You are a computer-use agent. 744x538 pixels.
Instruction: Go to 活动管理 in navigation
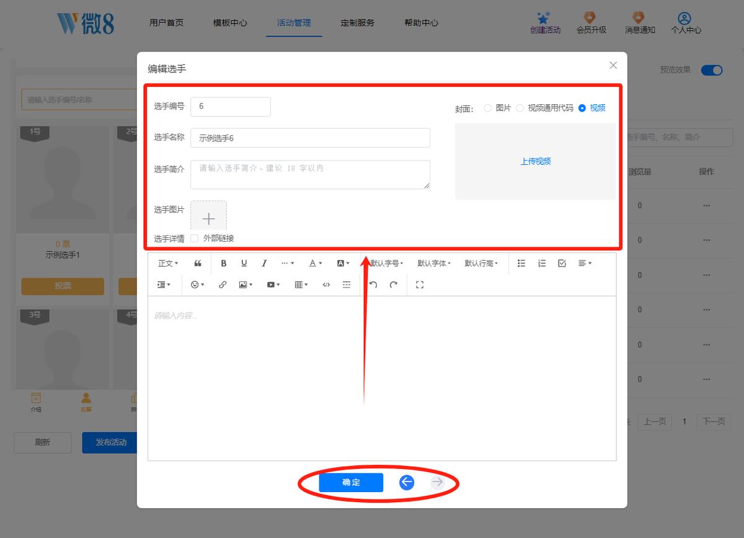click(x=294, y=23)
